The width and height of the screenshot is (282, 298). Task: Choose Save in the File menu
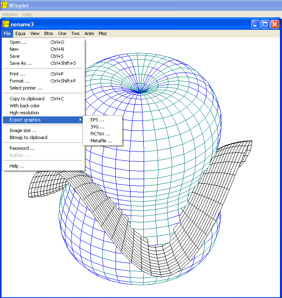point(43,56)
